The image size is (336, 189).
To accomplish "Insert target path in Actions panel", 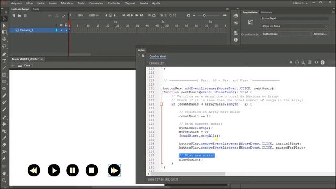I will (x=297, y=62).
